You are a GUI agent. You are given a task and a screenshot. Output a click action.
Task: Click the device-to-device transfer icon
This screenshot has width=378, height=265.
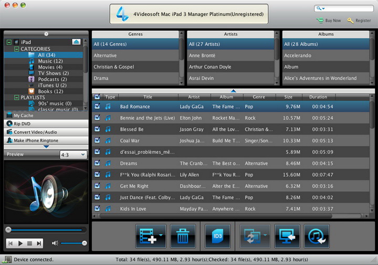(252, 236)
